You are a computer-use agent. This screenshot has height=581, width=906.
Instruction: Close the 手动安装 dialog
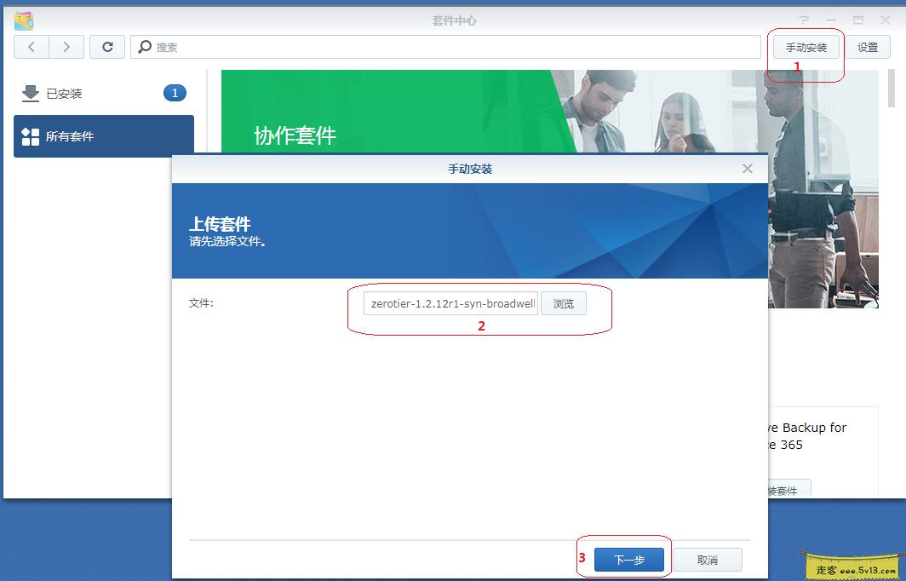click(747, 168)
